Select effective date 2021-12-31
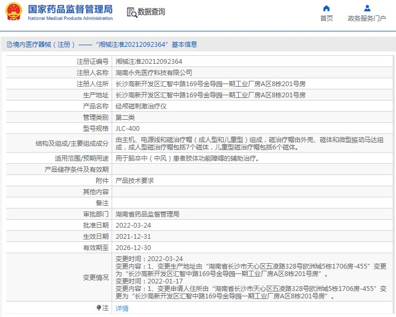Viewport: 396px width, 317px height. [x=133, y=236]
